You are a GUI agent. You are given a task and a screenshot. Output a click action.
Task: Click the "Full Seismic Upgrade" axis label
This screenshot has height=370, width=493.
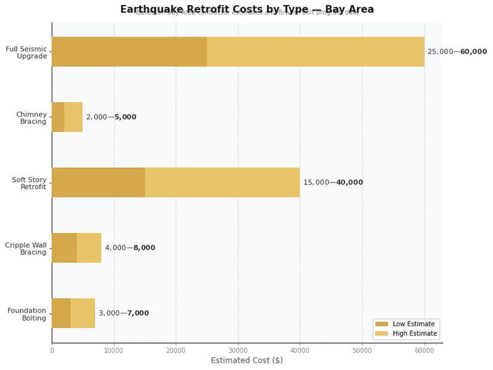[26, 52]
